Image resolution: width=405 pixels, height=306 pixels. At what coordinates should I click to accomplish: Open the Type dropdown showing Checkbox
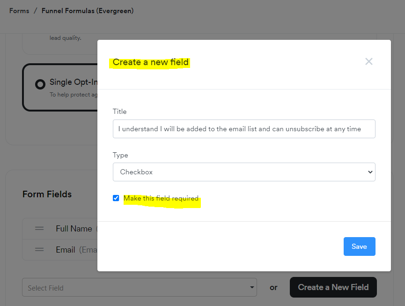(x=244, y=172)
